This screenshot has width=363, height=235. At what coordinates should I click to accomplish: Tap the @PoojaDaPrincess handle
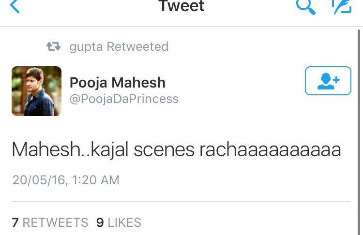coord(124,99)
